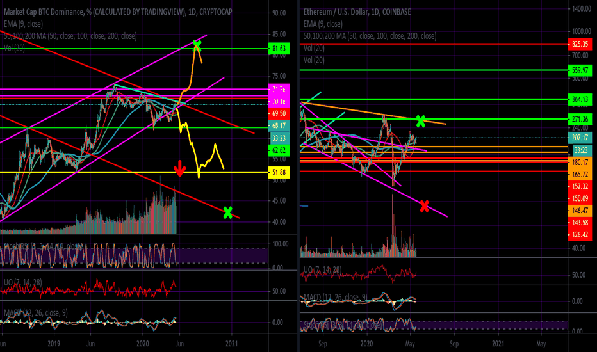This screenshot has width=597, height=352.
Task: Click the orange 146.47 price label
Action: (x=580, y=211)
